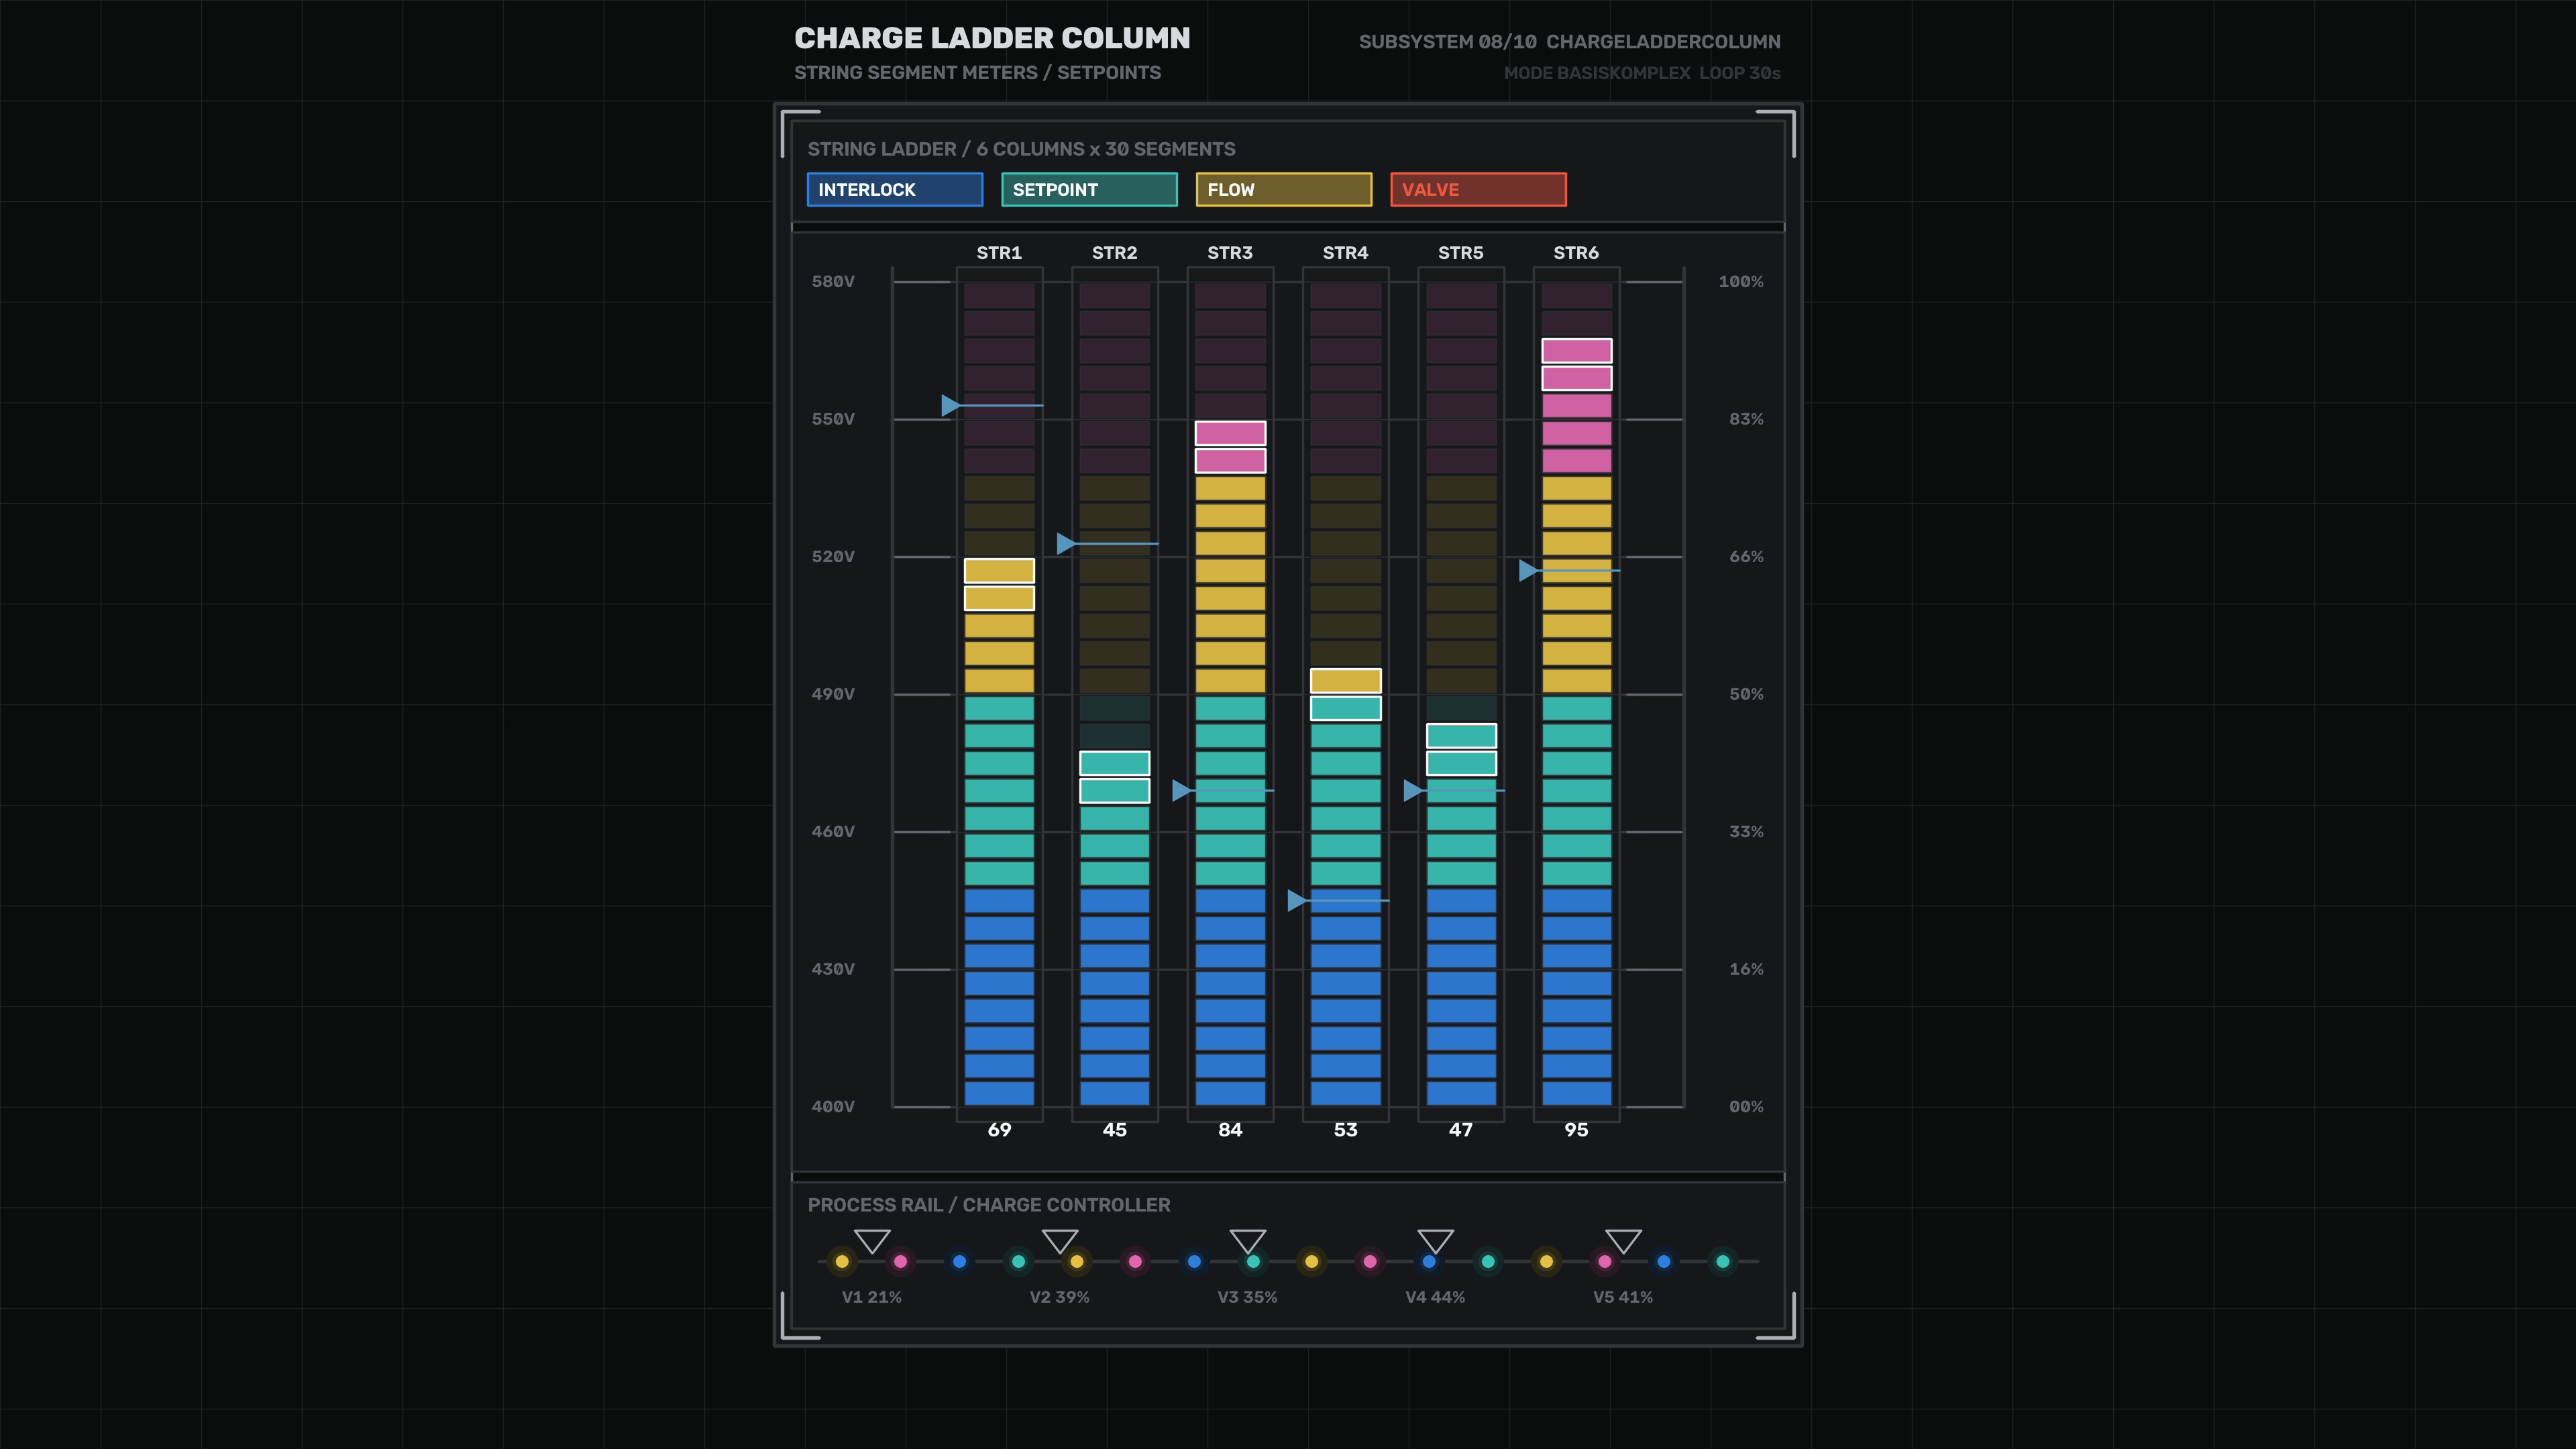Click the STR3 value readout 84

[x=1230, y=1129]
